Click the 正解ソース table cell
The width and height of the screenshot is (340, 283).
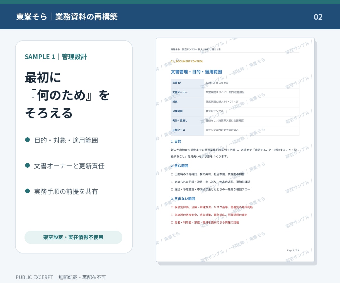pos(188,130)
